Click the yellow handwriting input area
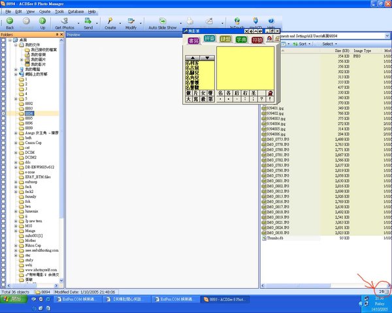Image resolution: width=392 pixels, height=313 pixels. tap(245, 68)
